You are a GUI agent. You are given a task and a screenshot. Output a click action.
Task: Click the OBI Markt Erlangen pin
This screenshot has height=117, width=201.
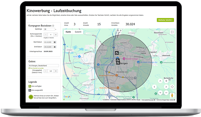(x=98, y=65)
